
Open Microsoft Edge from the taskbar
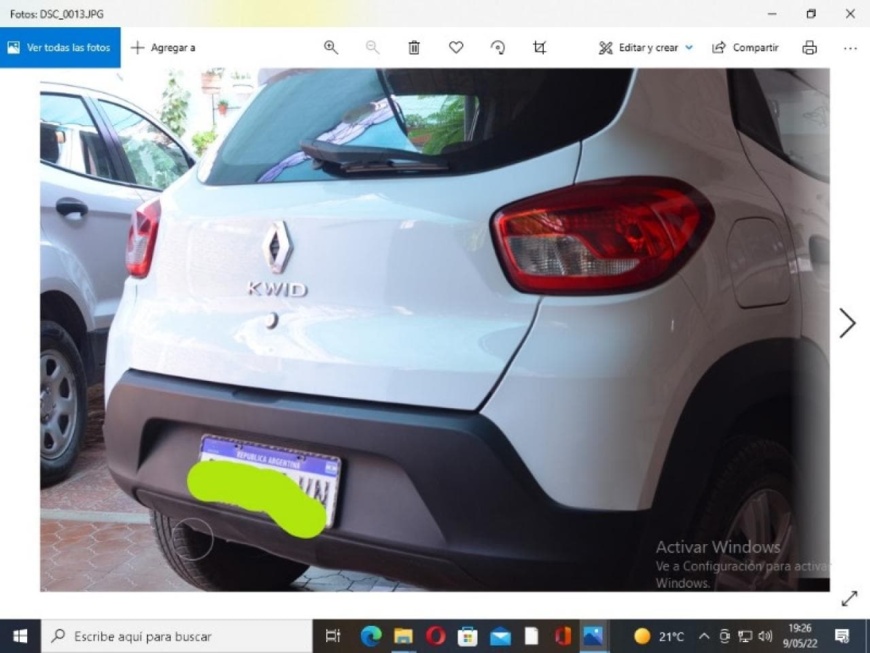coord(370,637)
